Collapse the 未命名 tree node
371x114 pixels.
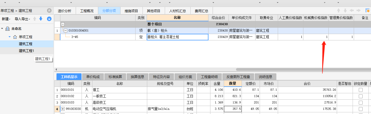(x=2, y=29)
